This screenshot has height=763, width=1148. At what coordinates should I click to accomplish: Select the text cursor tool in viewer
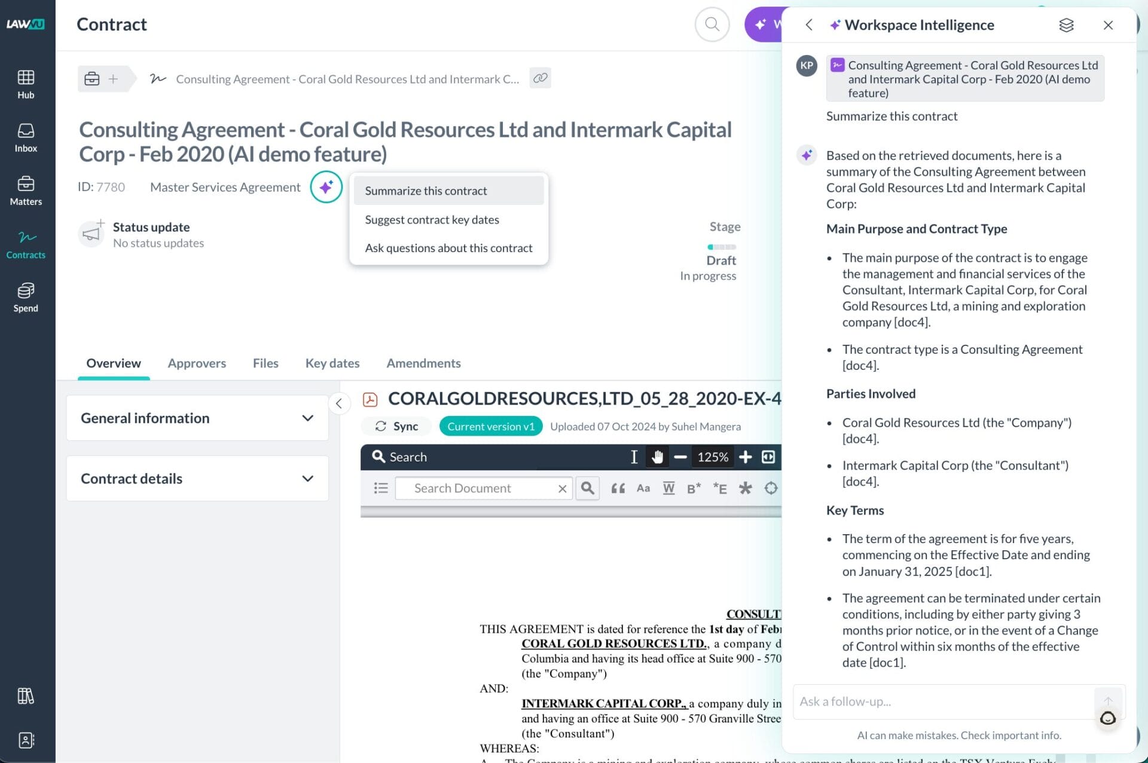[634, 457]
